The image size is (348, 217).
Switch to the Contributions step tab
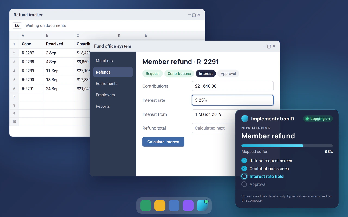click(x=179, y=74)
